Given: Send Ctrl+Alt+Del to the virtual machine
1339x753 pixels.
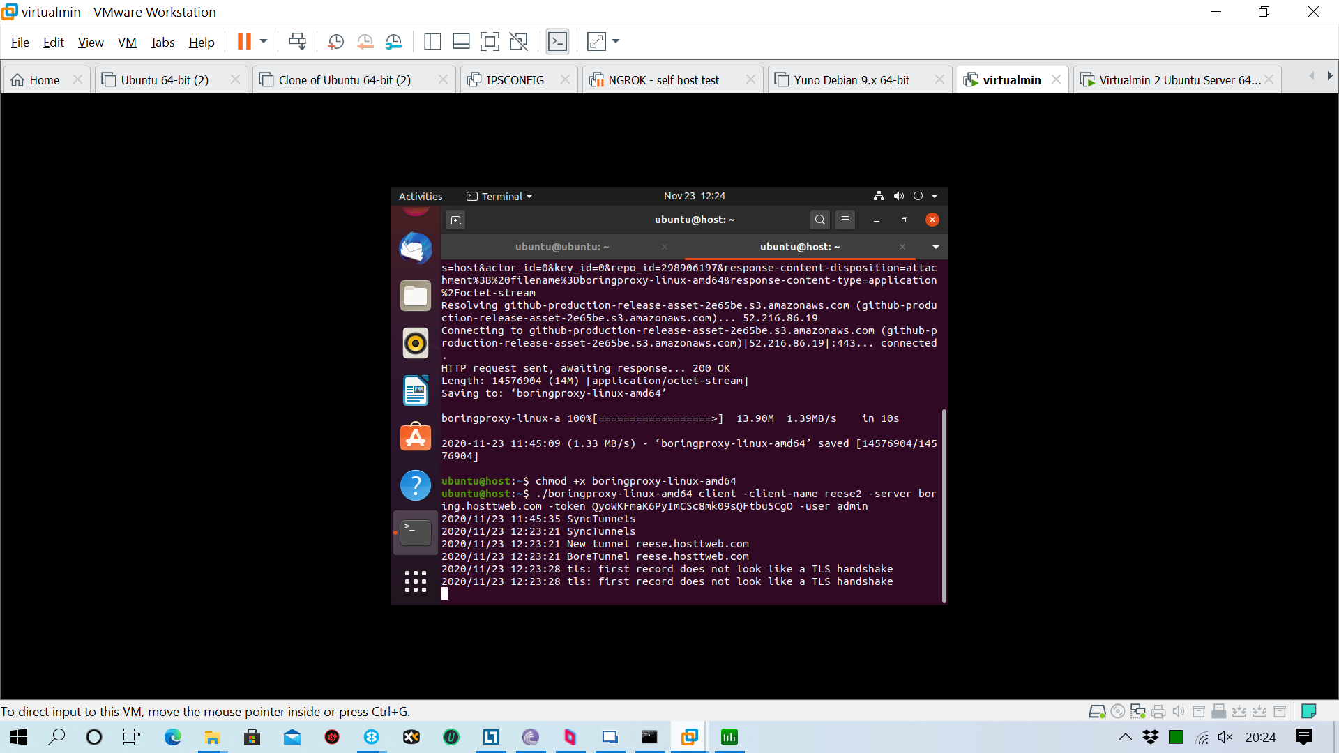Looking at the screenshot, I should pyautogui.click(x=297, y=42).
